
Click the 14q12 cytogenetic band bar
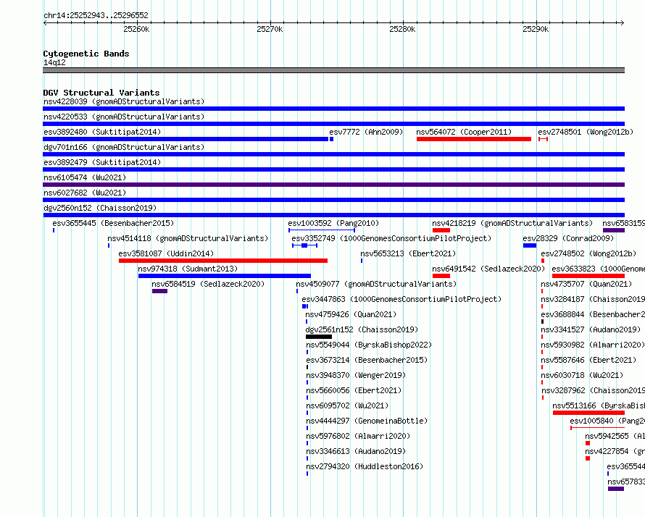(x=333, y=70)
